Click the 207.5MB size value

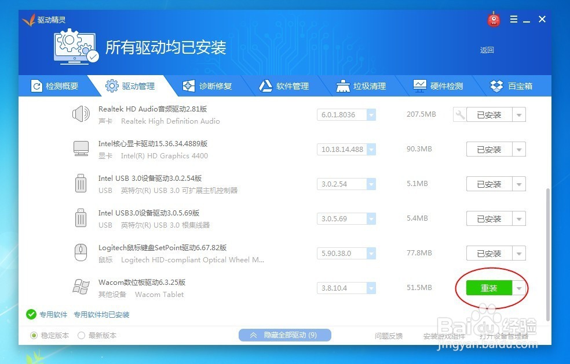coord(421,114)
